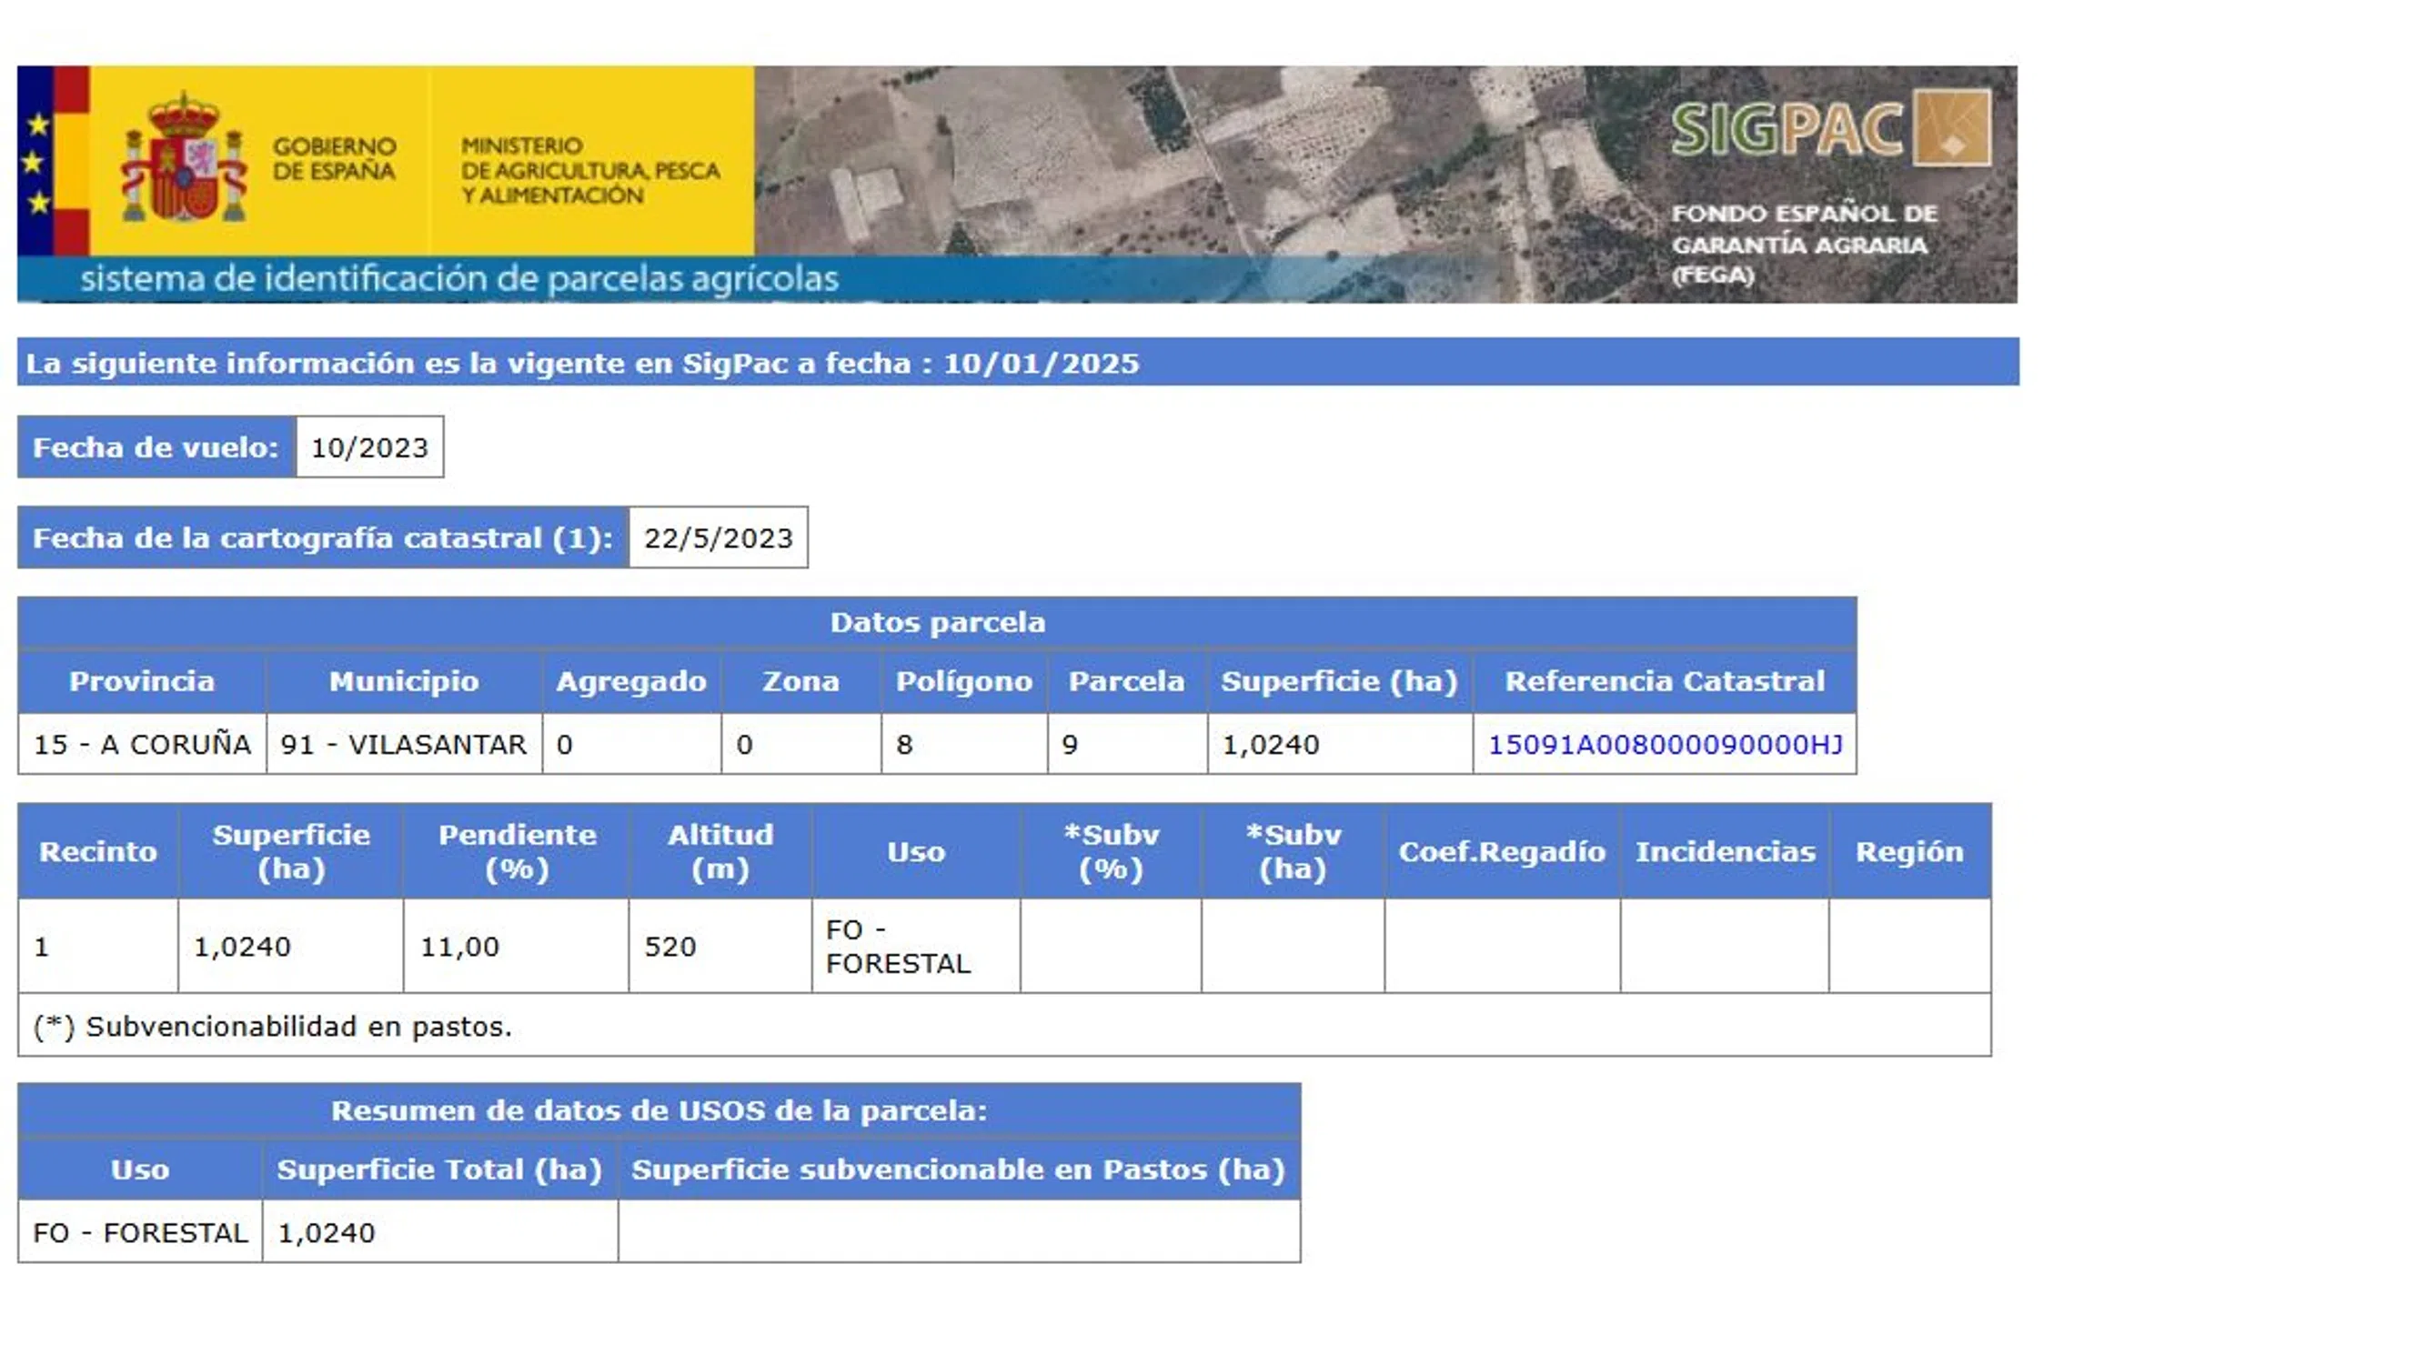The height and width of the screenshot is (1364, 2426).
Task: Click the FO - FORESTAL uso cell in recinto row
Action: click(898, 946)
